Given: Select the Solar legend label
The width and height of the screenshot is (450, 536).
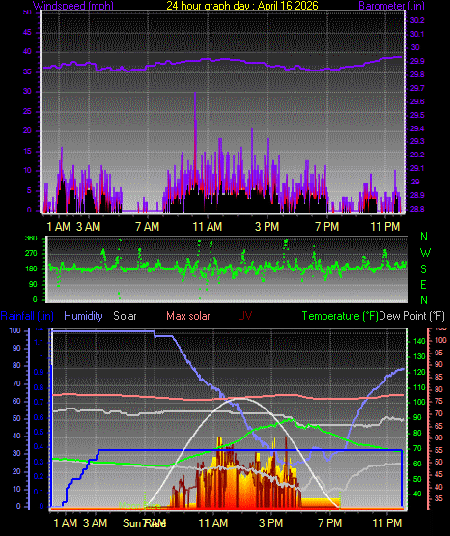Looking at the screenshot, I should pos(125,316).
